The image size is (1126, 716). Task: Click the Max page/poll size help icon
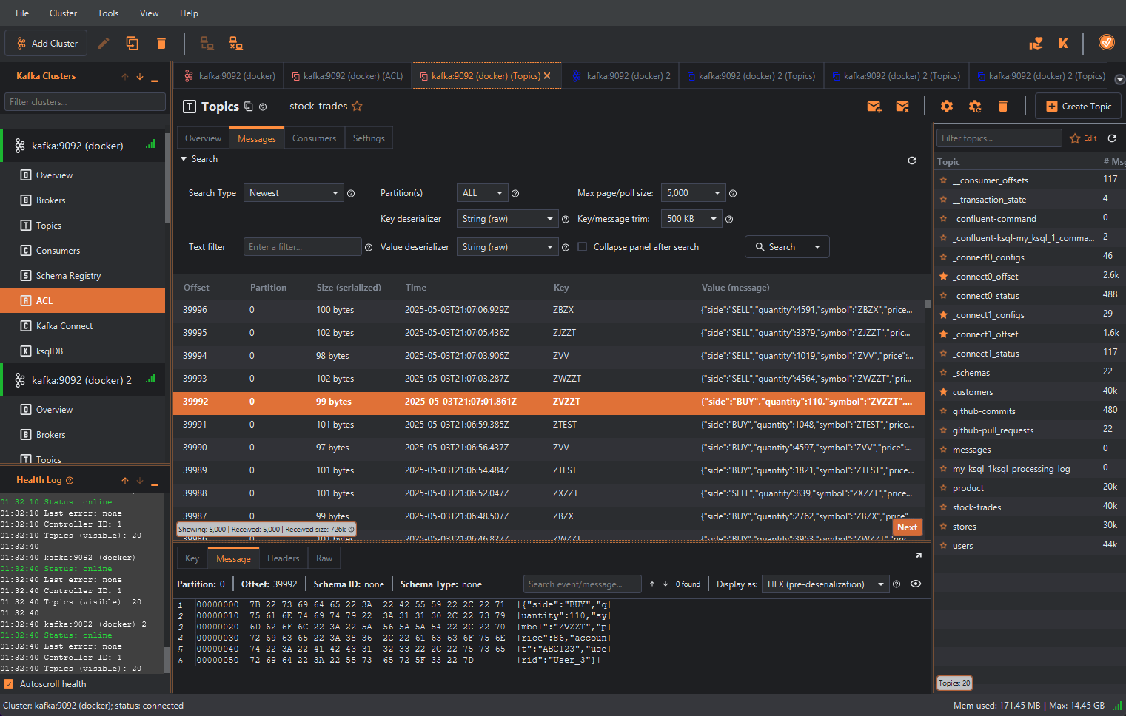point(733,194)
